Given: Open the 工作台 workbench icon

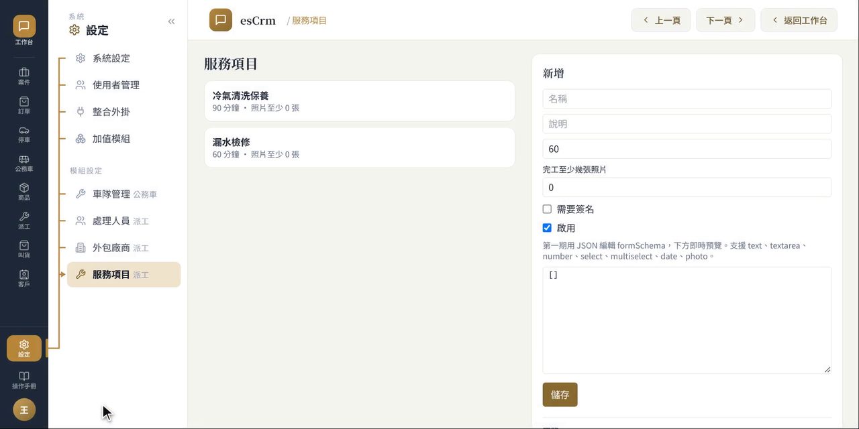Looking at the screenshot, I should click(x=24, y=31).
